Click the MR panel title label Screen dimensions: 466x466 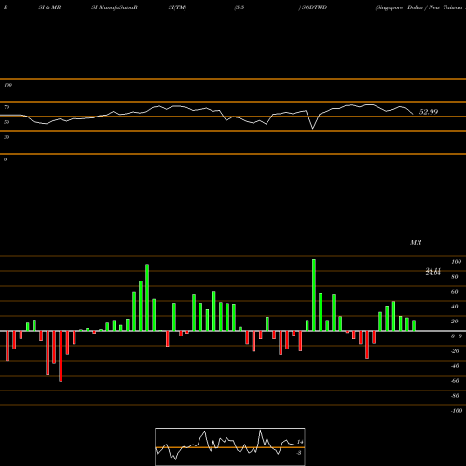point(416,242)
